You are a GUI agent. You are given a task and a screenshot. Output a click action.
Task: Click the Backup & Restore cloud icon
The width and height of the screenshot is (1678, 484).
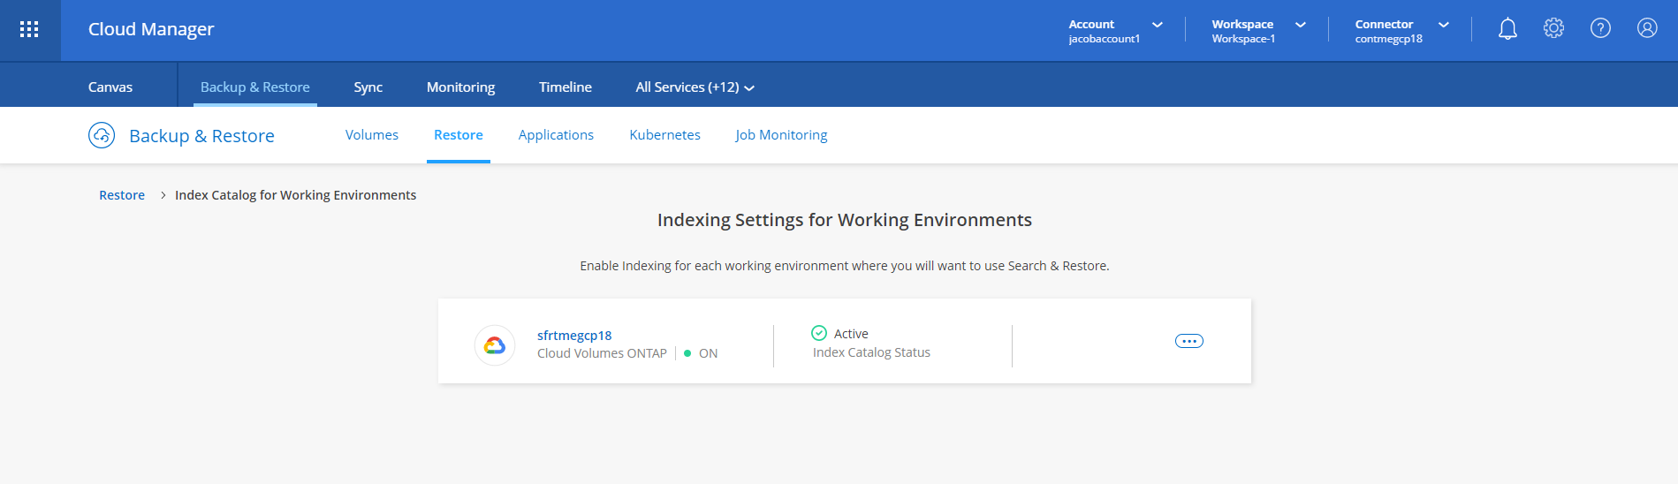click(102, 135)
